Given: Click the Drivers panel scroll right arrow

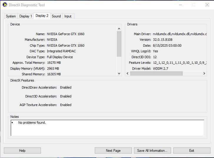Looking at the screenshot, I should click(x=204, y=73).
